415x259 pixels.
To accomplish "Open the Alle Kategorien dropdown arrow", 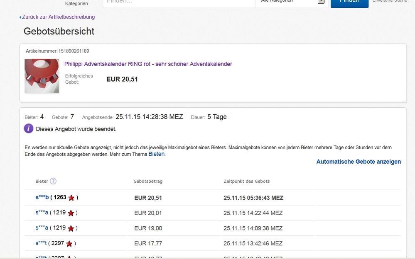I will 321,1.
